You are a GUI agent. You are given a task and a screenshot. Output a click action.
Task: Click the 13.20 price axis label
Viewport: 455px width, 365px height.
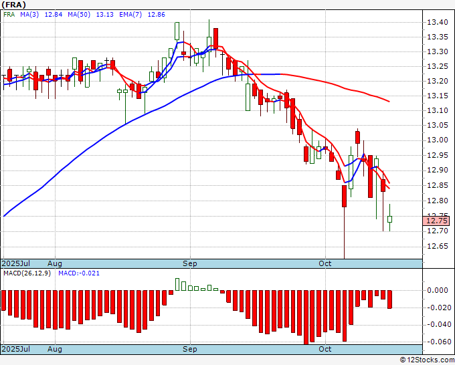tap(438, 81)
